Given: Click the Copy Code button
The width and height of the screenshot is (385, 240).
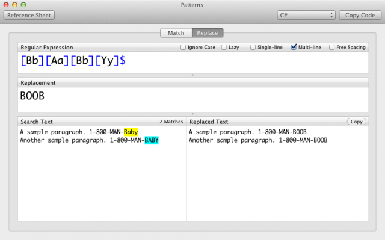Looking at the screenshot, I should pyautogui.click(x=360, y=15).
